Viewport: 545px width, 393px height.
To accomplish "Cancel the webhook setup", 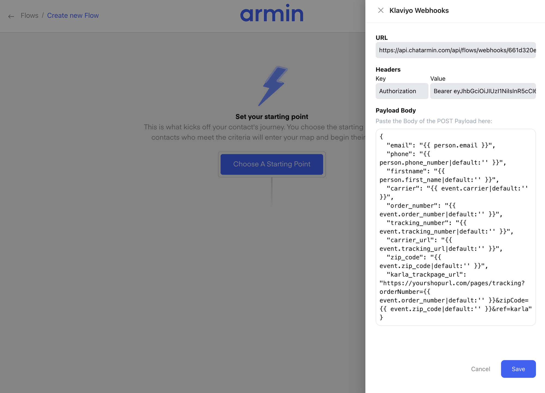I will (x=480, y=369).
